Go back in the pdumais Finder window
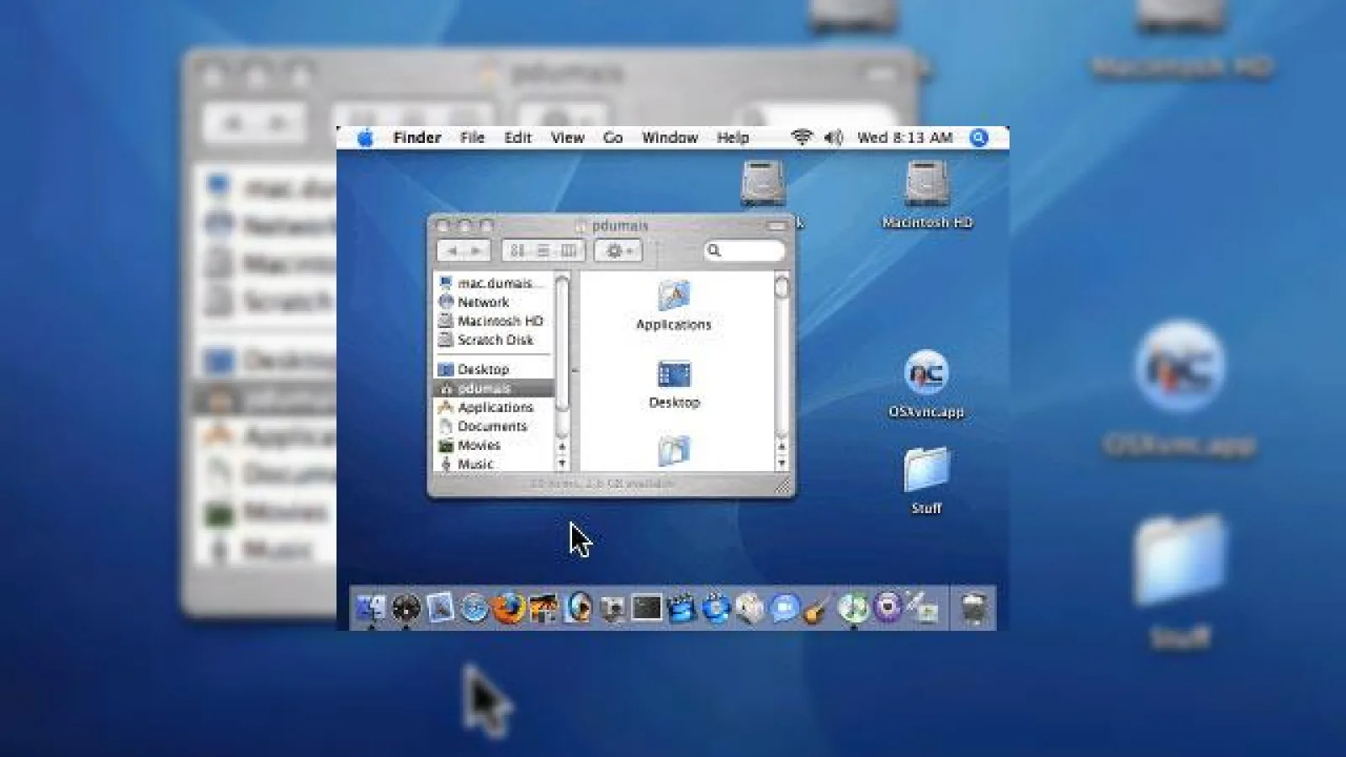The image size is (1346, 757). coord(452,251)
